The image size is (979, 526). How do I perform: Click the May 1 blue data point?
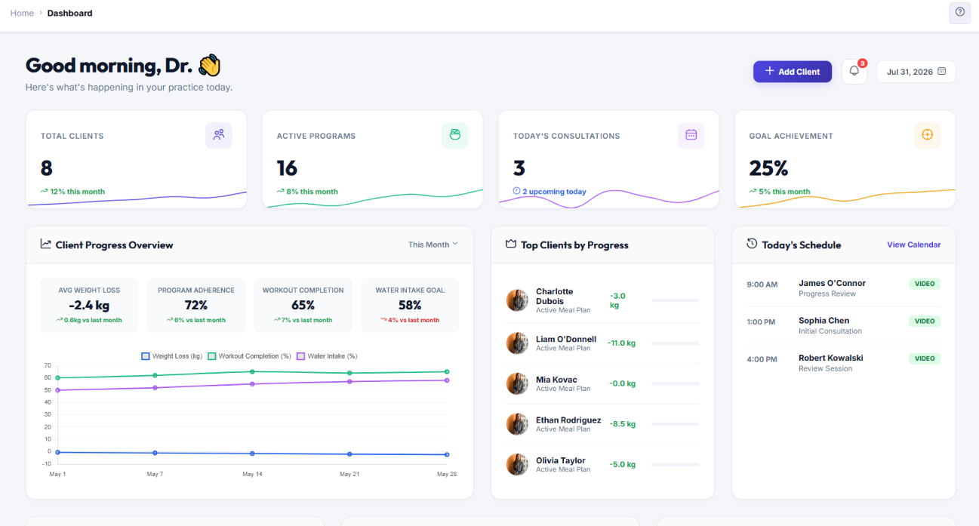[x=58, y=452]
